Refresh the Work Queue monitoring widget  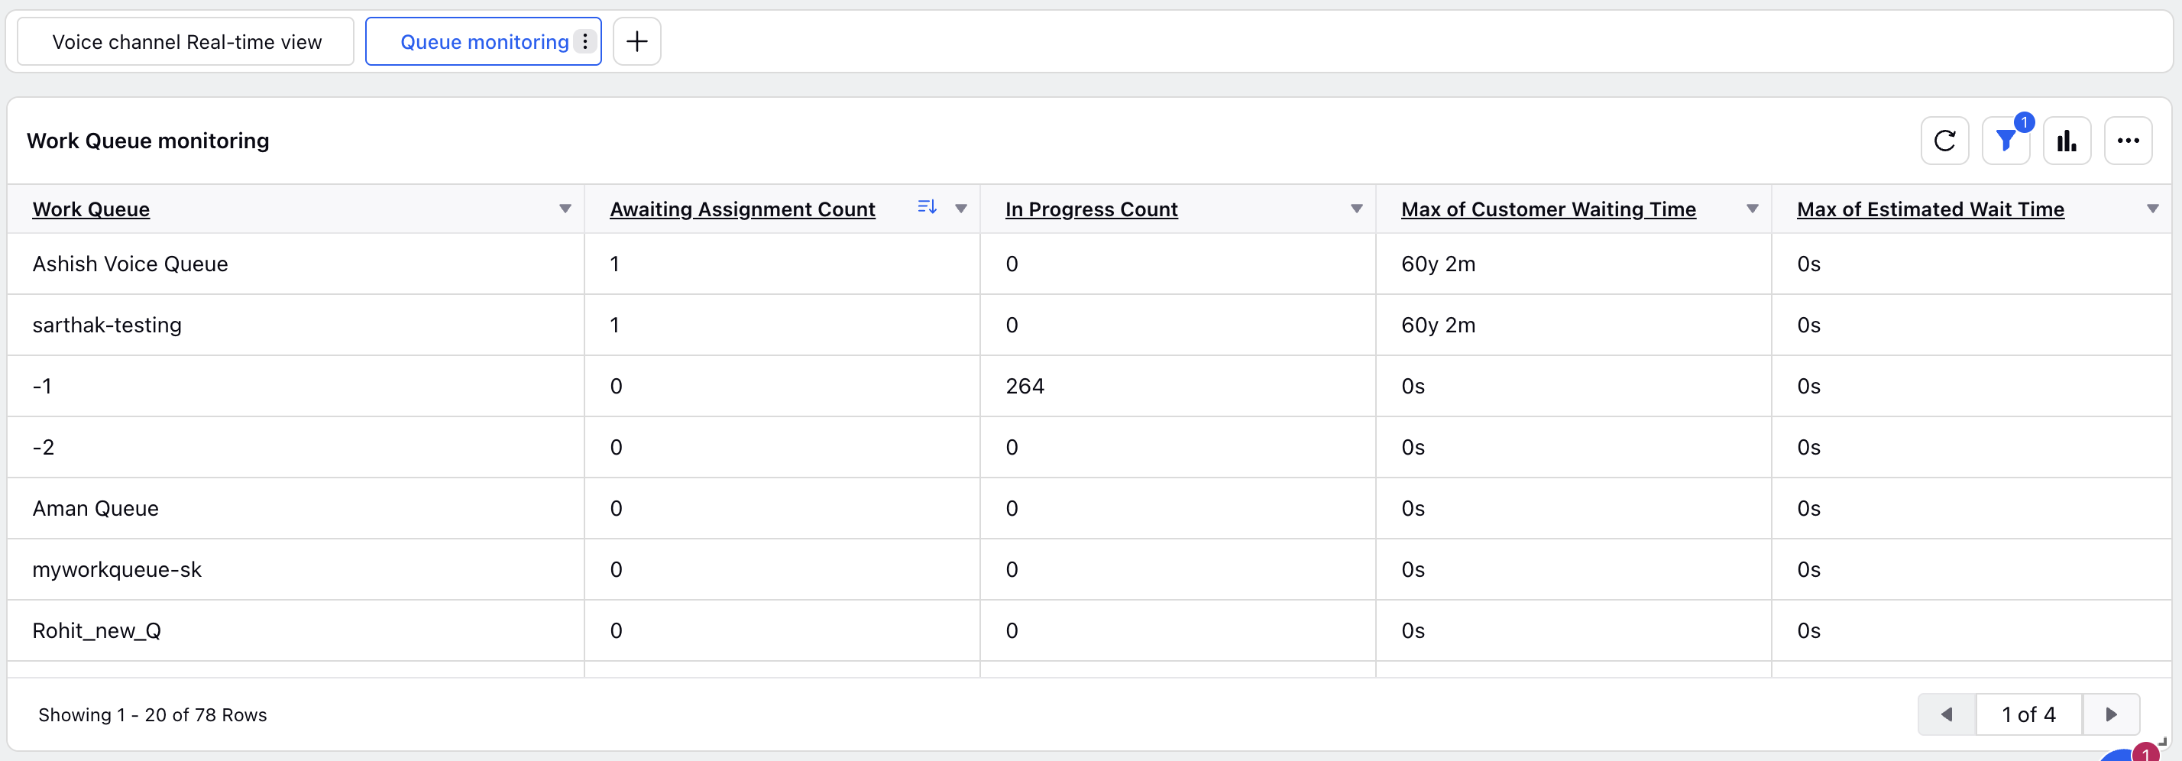point(1945,141)
